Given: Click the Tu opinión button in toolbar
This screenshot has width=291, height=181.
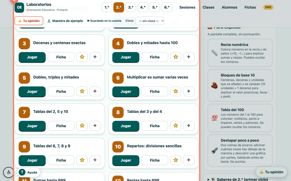Looking at the screenshot, I should (29, 21).
